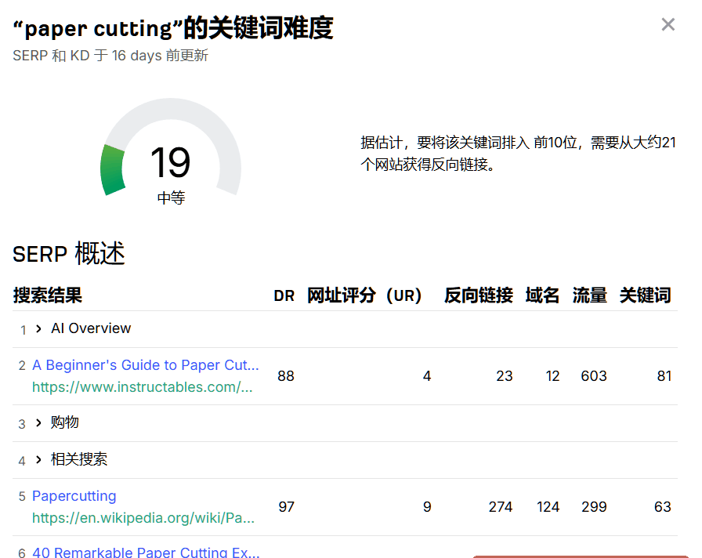Click backlinks value 274
Viewport: 702px width, 558px height.
tap(500, 507)
